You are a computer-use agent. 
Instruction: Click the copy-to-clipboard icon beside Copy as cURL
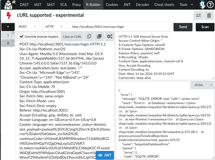click(x=89, y=36)
